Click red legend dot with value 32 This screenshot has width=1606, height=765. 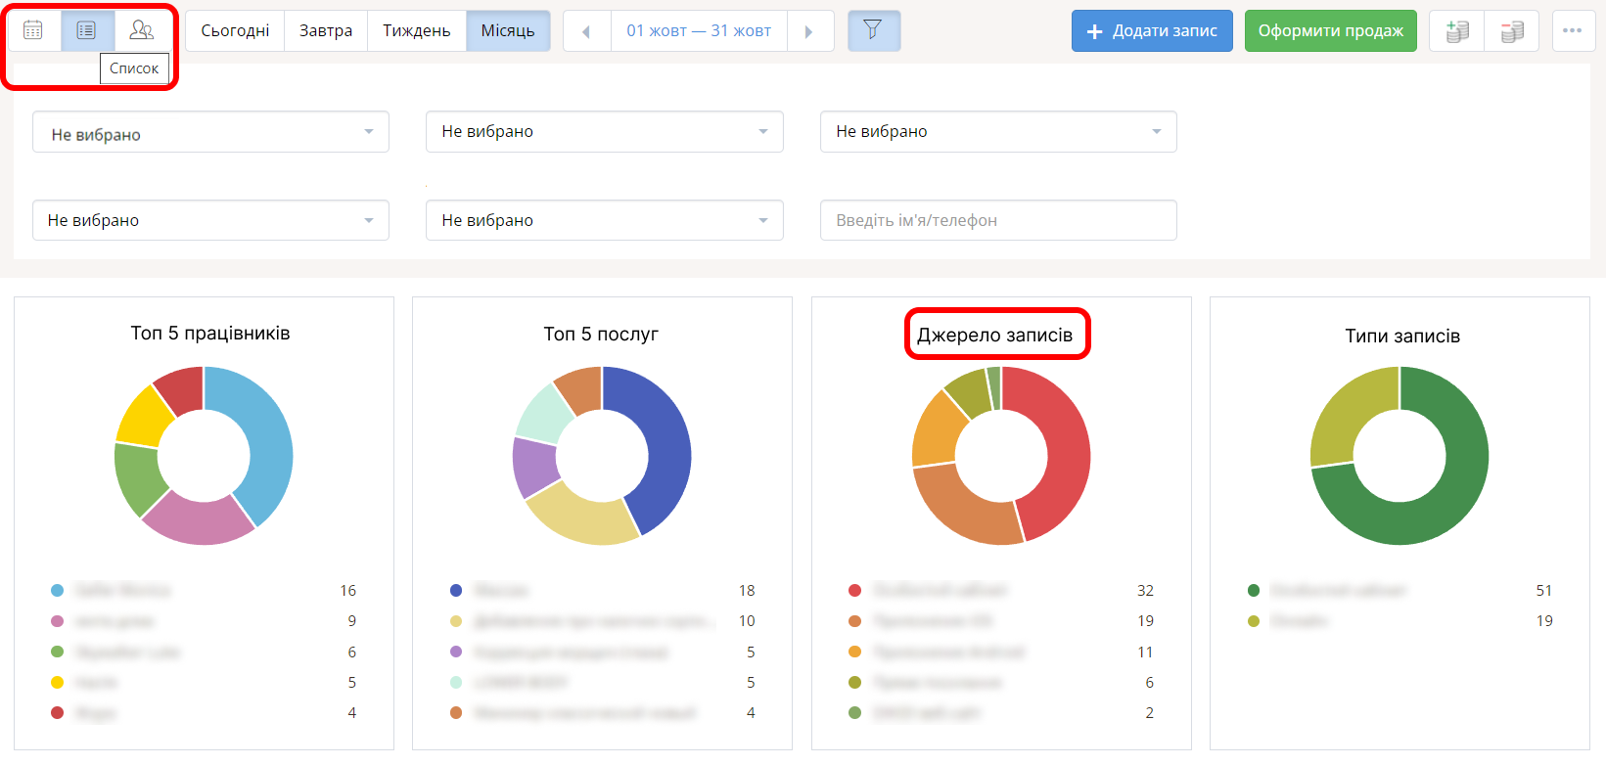(x=854, y=590)
